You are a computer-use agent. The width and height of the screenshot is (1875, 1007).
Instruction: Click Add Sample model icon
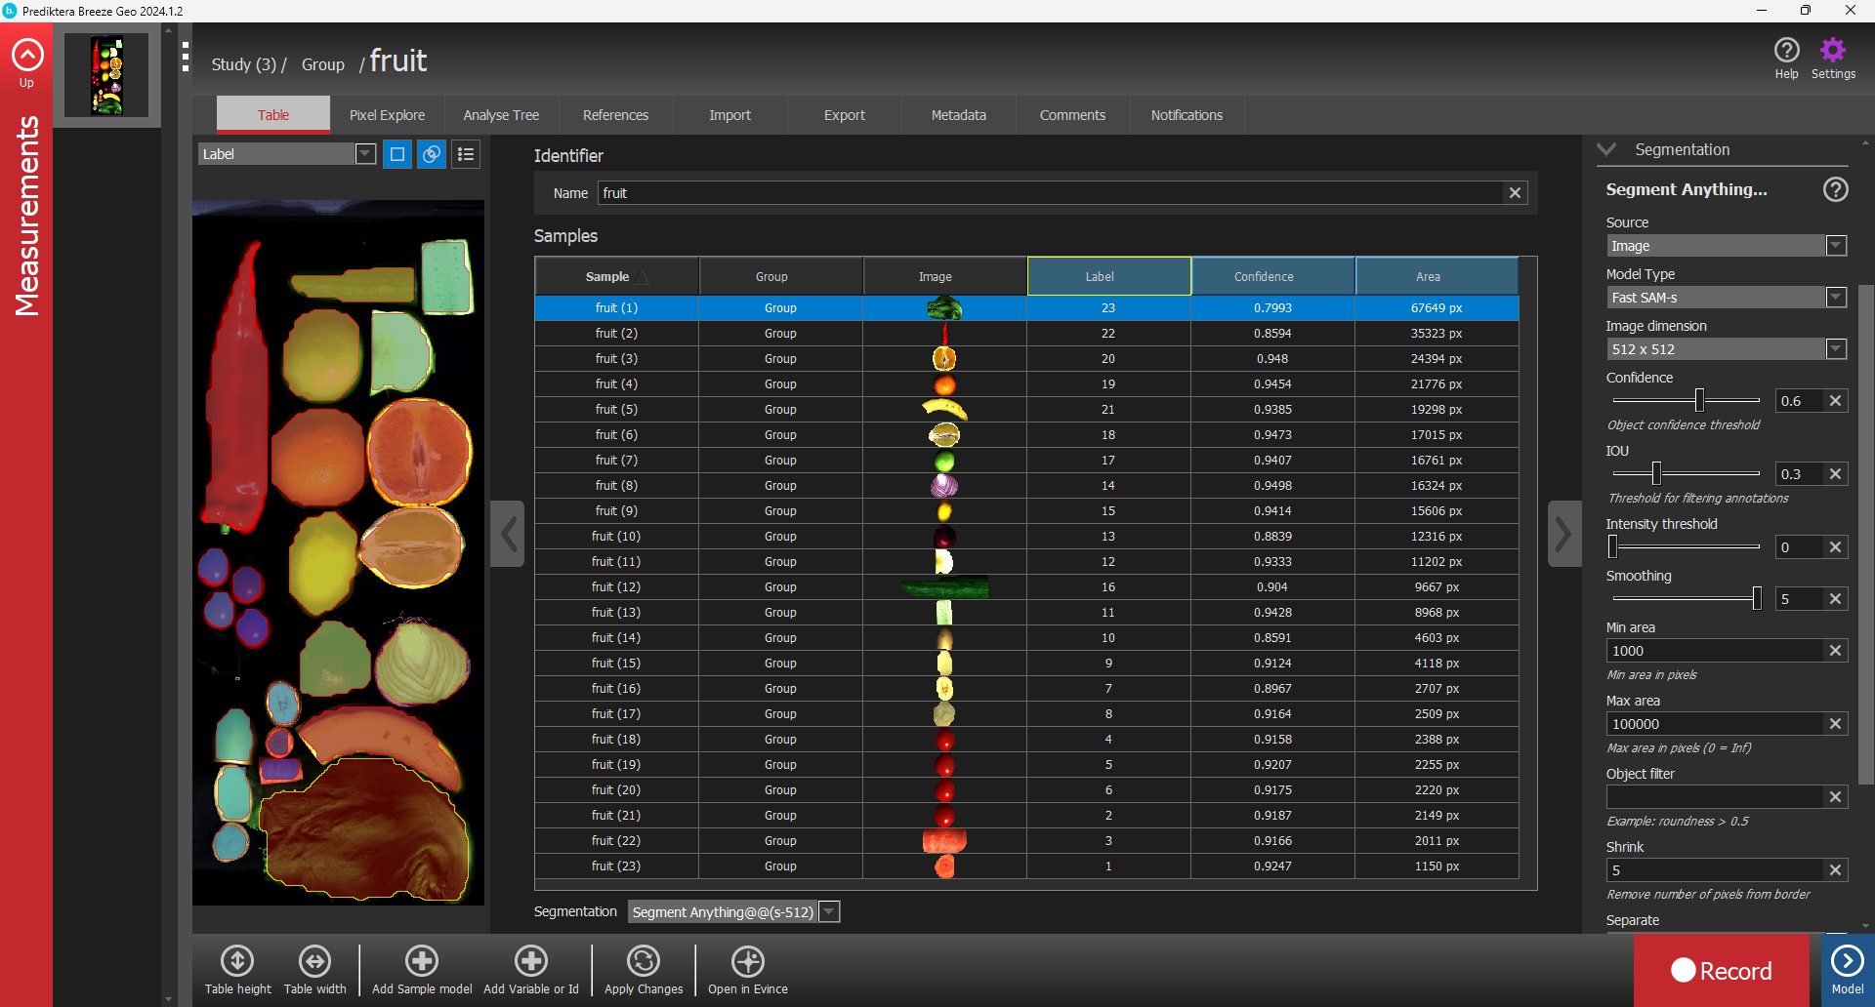click(x=422, y=961)
